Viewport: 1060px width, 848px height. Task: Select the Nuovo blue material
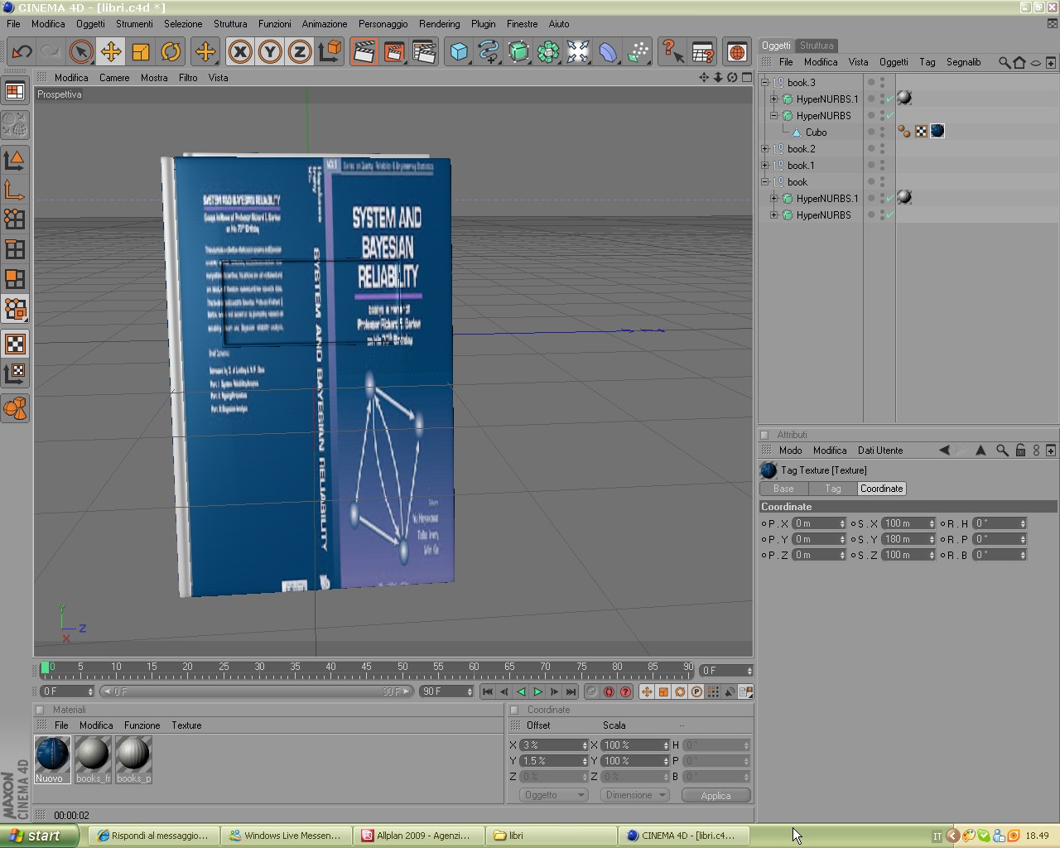pyautogui.click(x=52, y=759)
